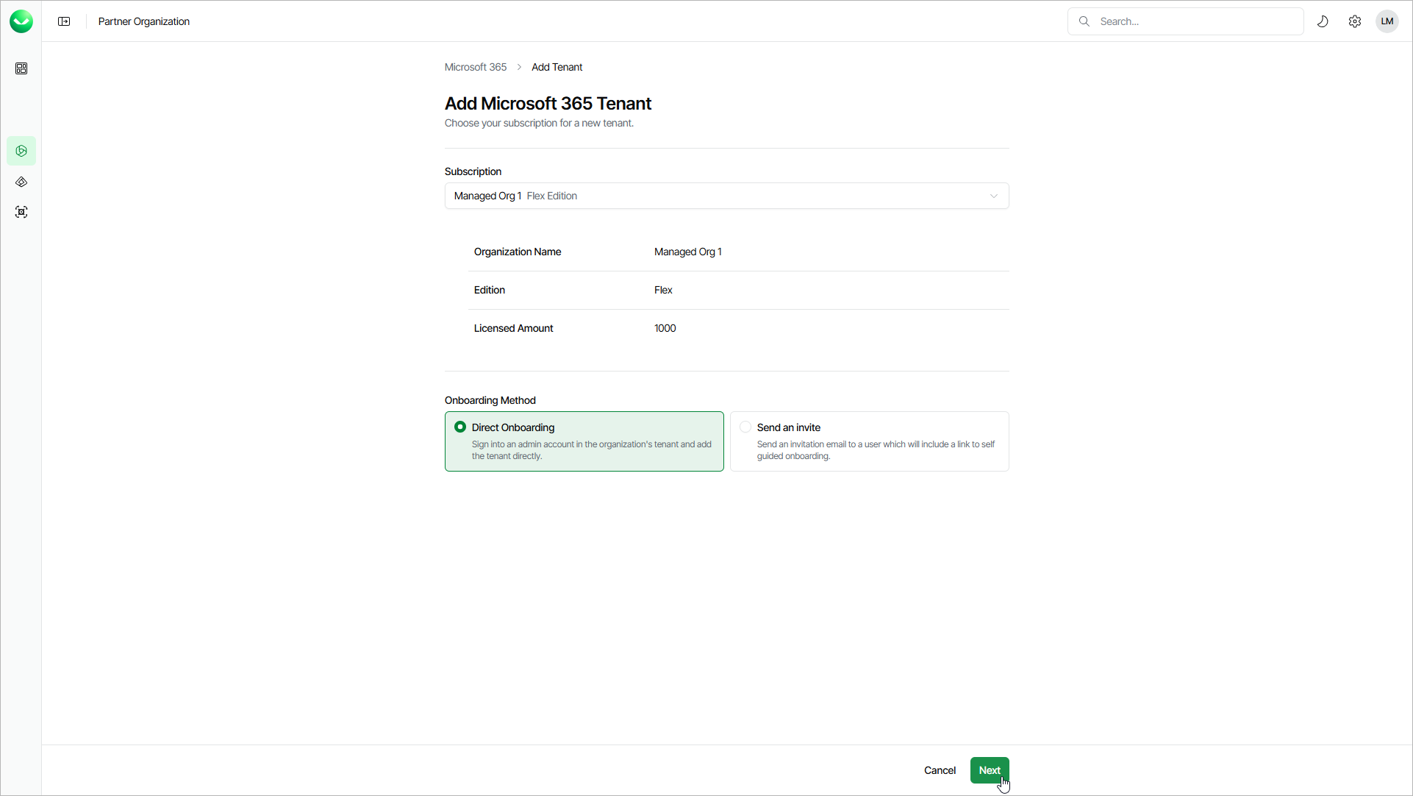This screenshot has width=1413, height=796.
Task: Expand the sidebar with panel toggle icon
Action: click(64, 21)
